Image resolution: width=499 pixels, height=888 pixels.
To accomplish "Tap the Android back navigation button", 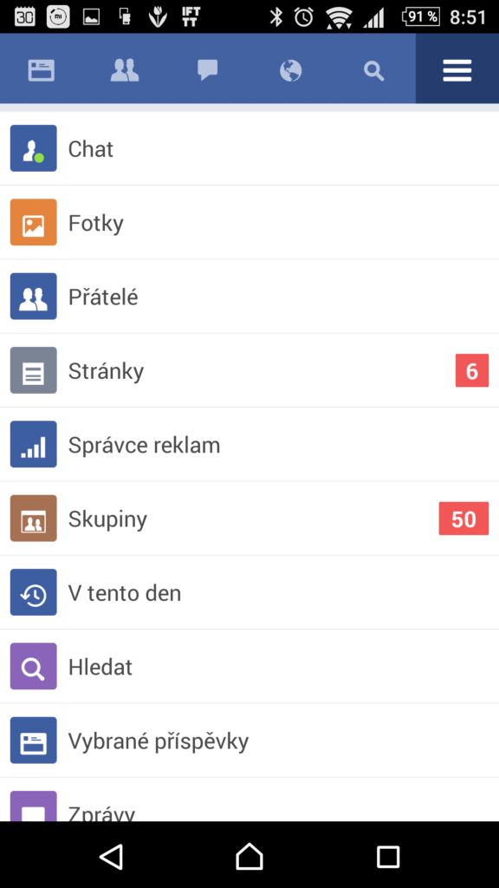I will tap(111, 856).
